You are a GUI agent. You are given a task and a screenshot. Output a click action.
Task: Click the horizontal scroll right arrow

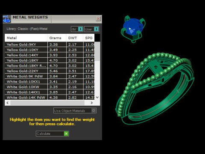(92, 103)
